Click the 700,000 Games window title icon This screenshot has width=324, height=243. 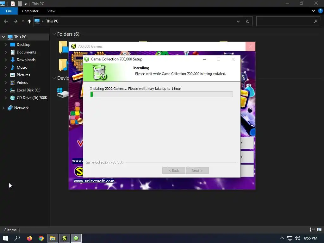(73, 46)
